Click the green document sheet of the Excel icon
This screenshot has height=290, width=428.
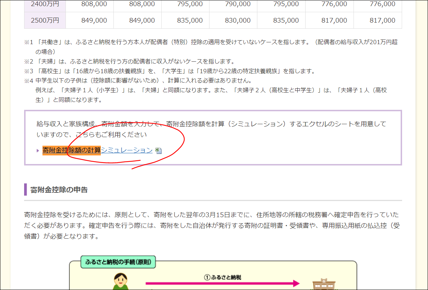click(x=157, y=150)
